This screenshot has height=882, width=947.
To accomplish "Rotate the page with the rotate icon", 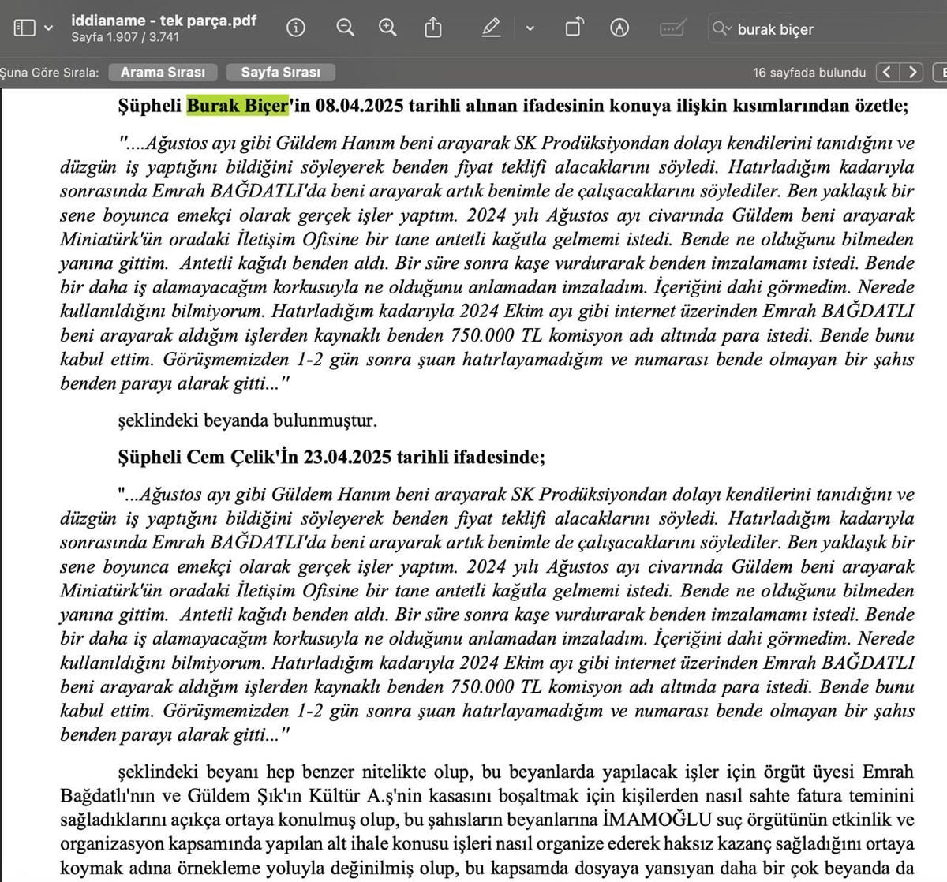I will click(x=575, y=28).
